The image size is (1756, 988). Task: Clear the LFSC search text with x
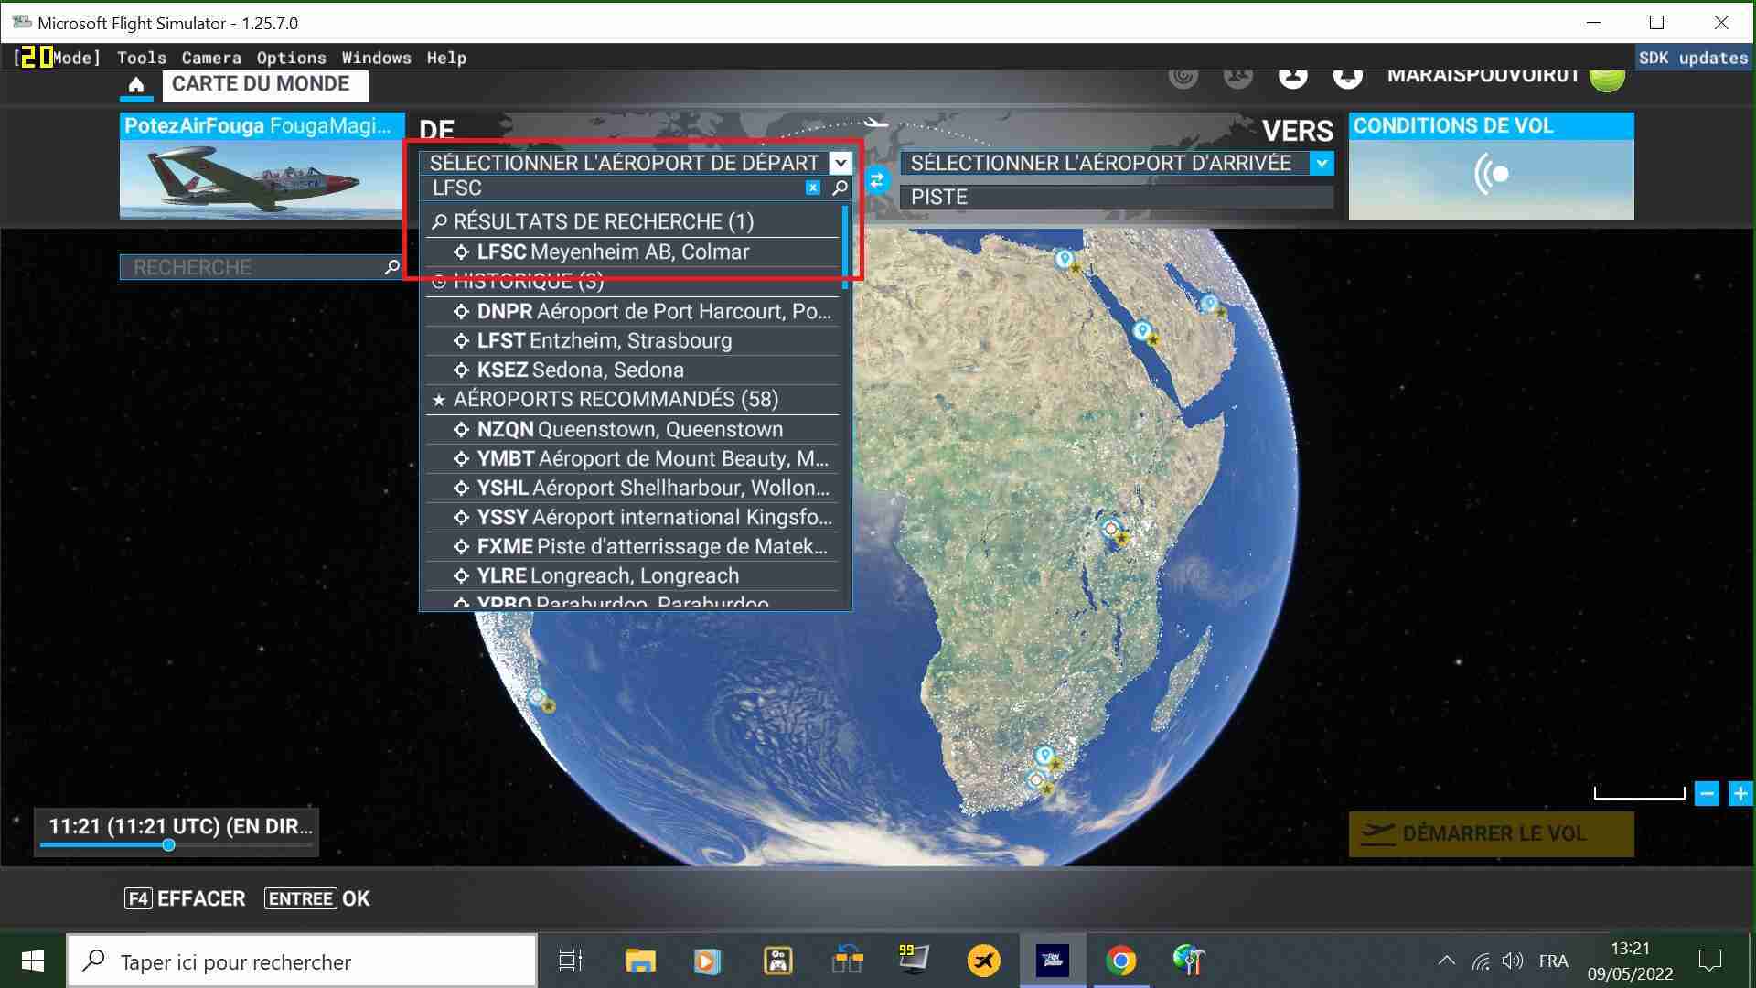[x=812, y=188]
